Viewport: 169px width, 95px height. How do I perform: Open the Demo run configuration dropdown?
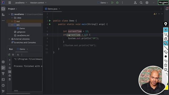(103, 3)
